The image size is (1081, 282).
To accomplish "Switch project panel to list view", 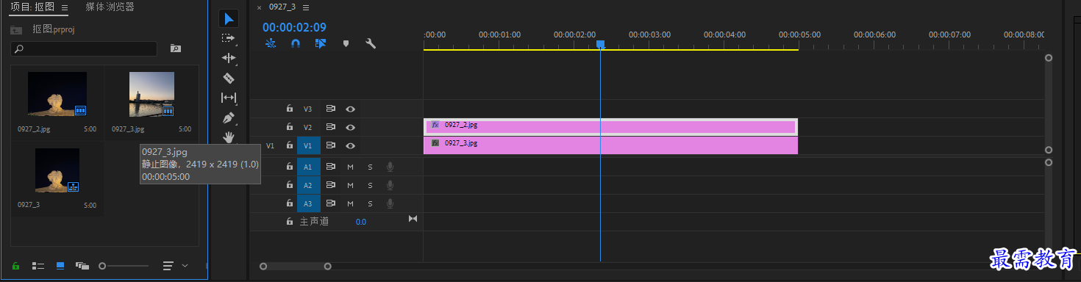I will pos(38,265).
